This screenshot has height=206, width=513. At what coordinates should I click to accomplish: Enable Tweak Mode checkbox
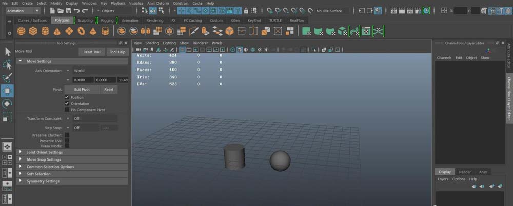[67, 146]
